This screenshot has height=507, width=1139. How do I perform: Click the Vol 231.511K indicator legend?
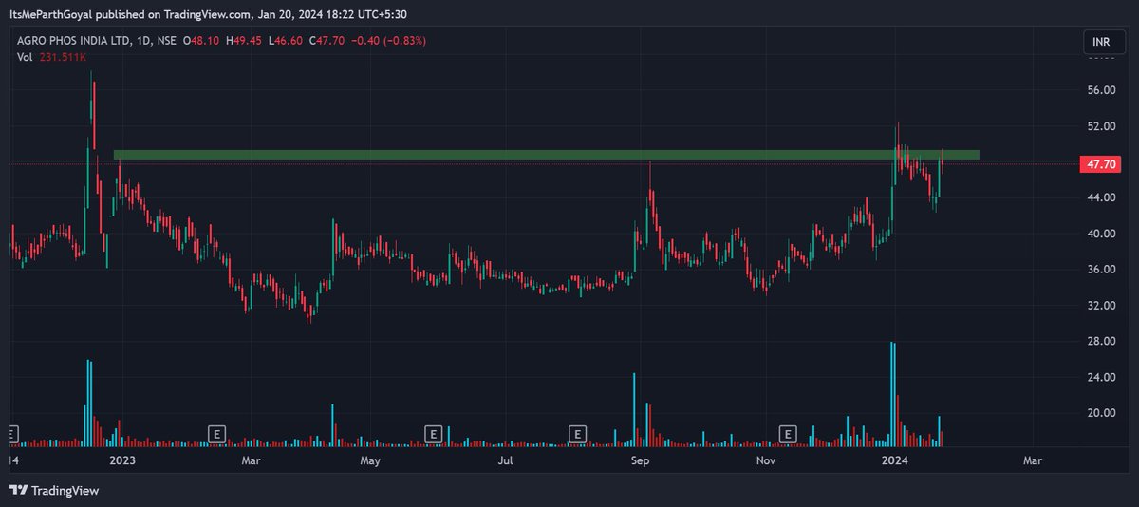point(52,58)
